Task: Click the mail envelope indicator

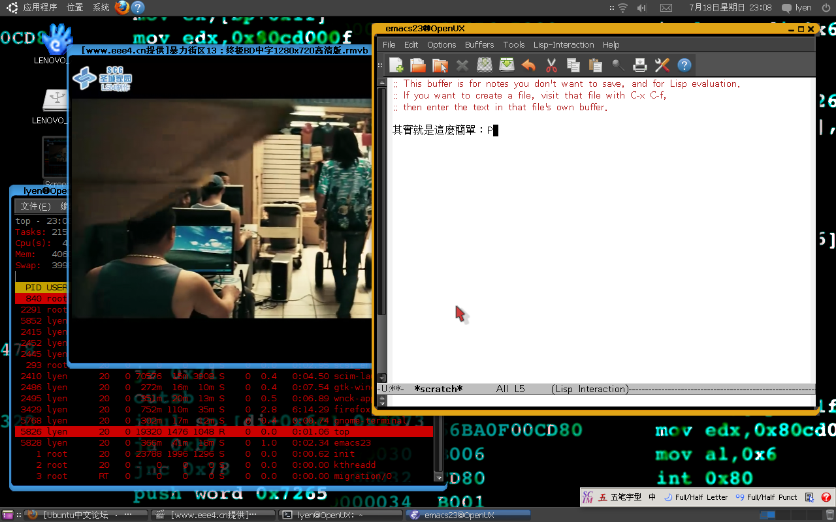Action: coord(666,8)
